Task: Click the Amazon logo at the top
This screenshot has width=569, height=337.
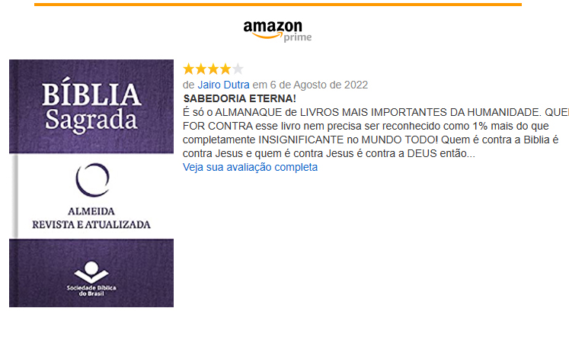Action: [x=277, y=31]
